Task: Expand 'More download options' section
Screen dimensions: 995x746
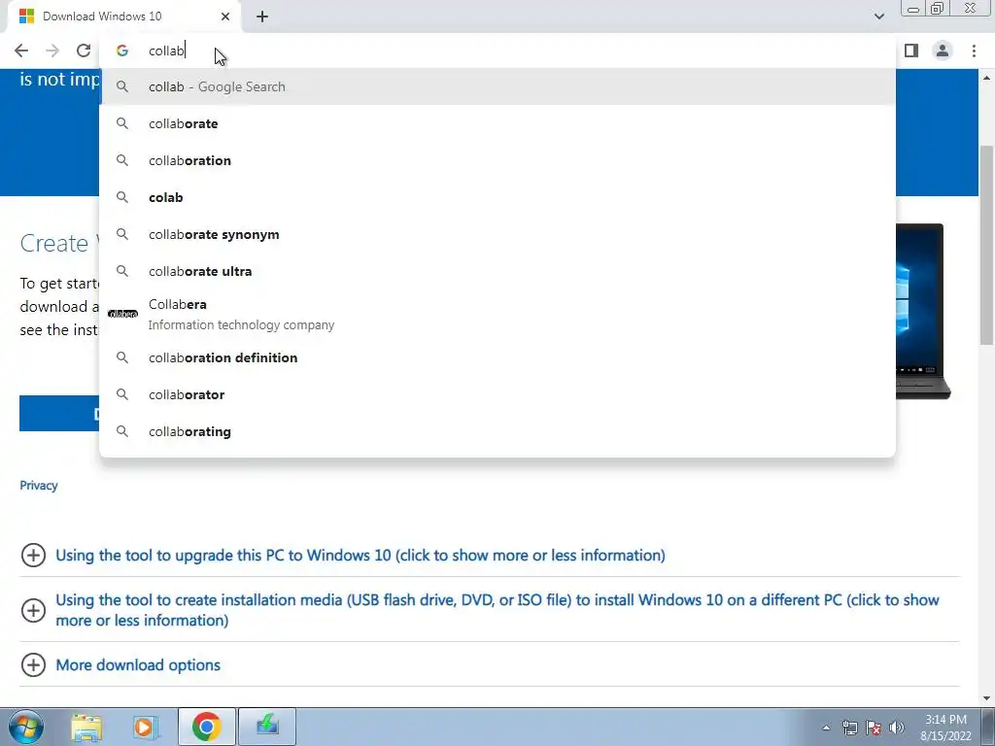Action: 138,664
